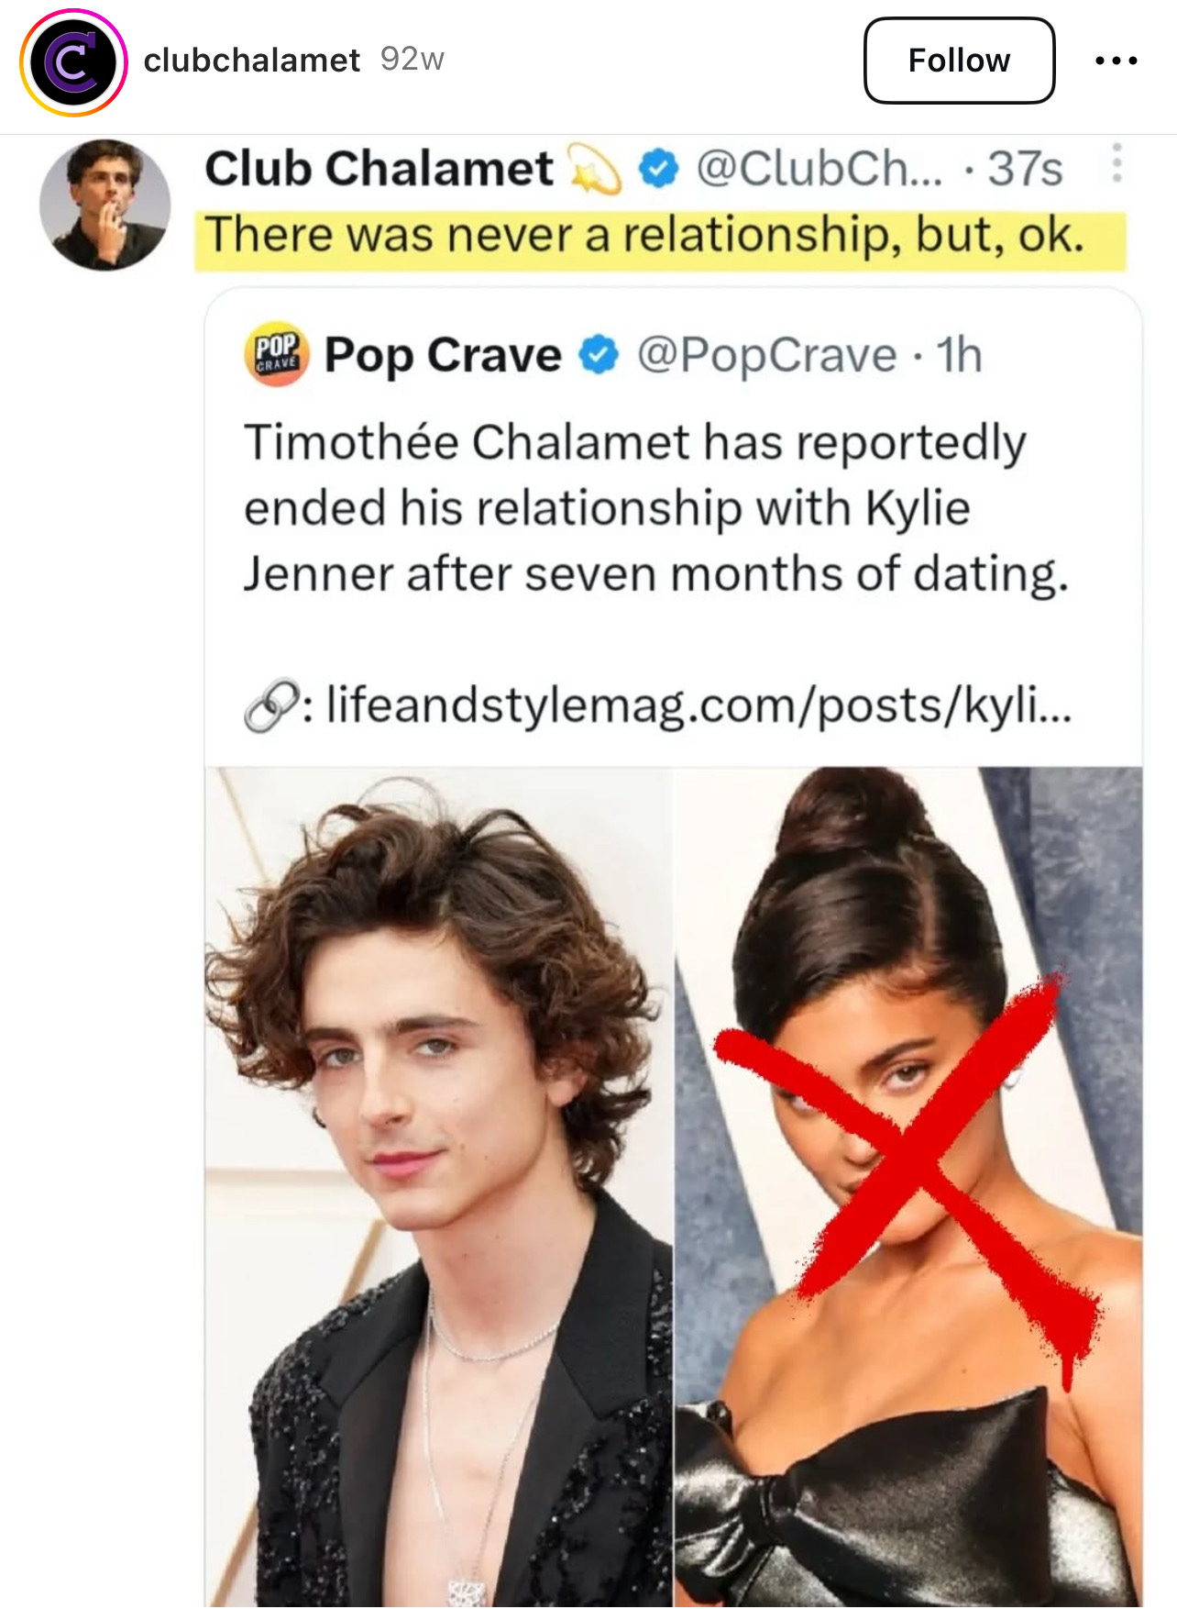The width and height of the screenshot is (1177, 1609).
Task: Click the 92w post timestamp
Action: click(x=412, y=60)
